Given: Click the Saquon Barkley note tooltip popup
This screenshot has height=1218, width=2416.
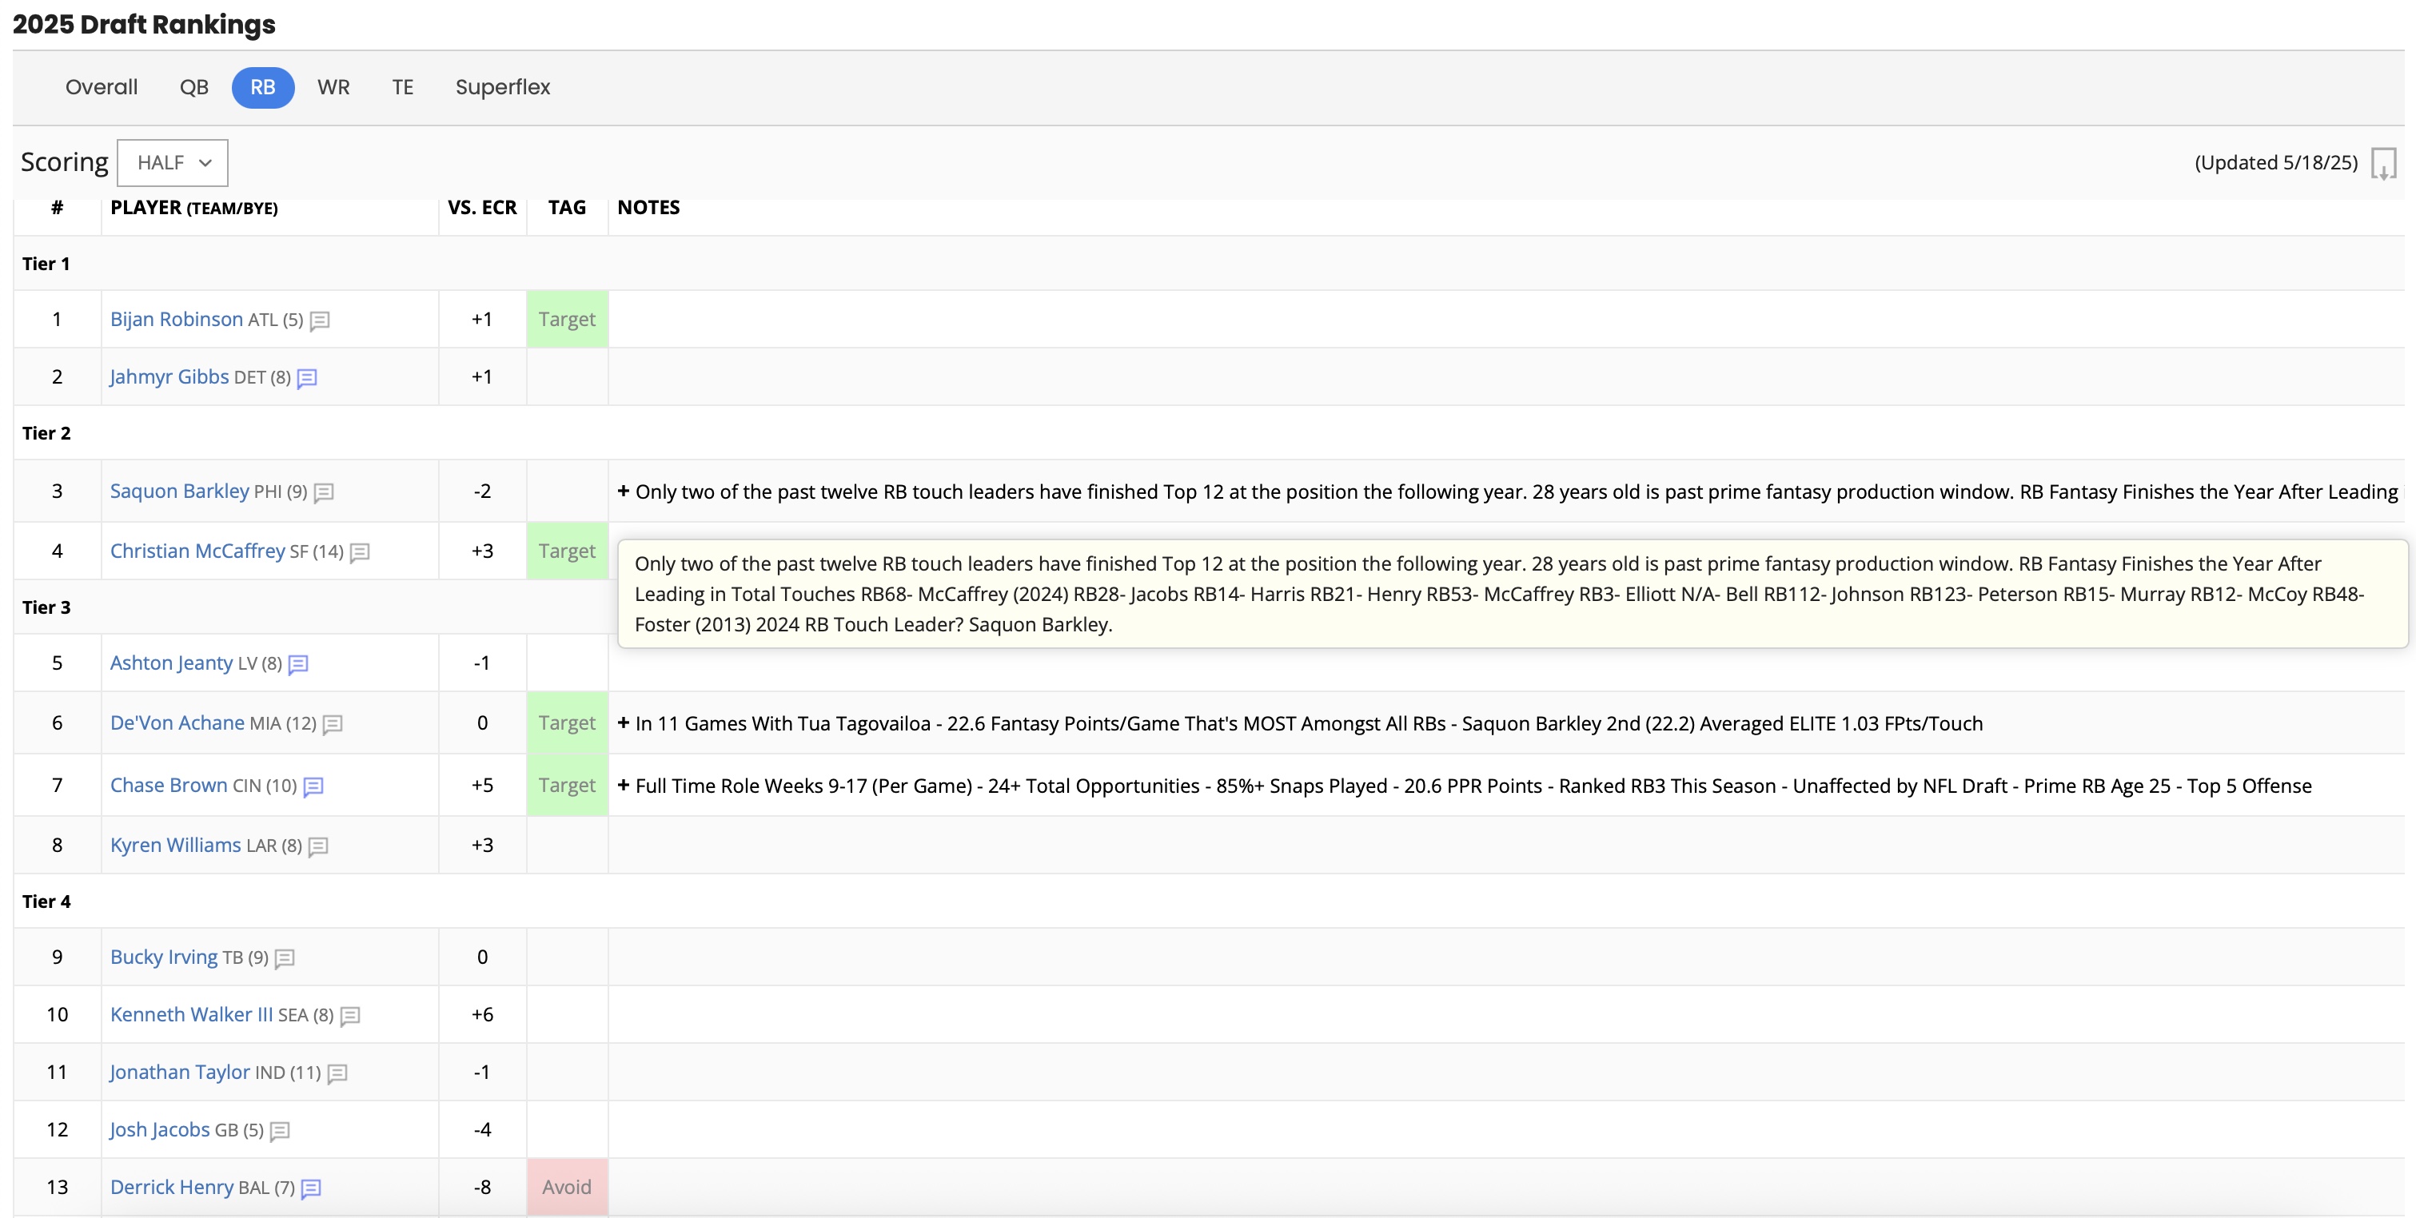Looking at the screenshot, I should coord(1512,594).
